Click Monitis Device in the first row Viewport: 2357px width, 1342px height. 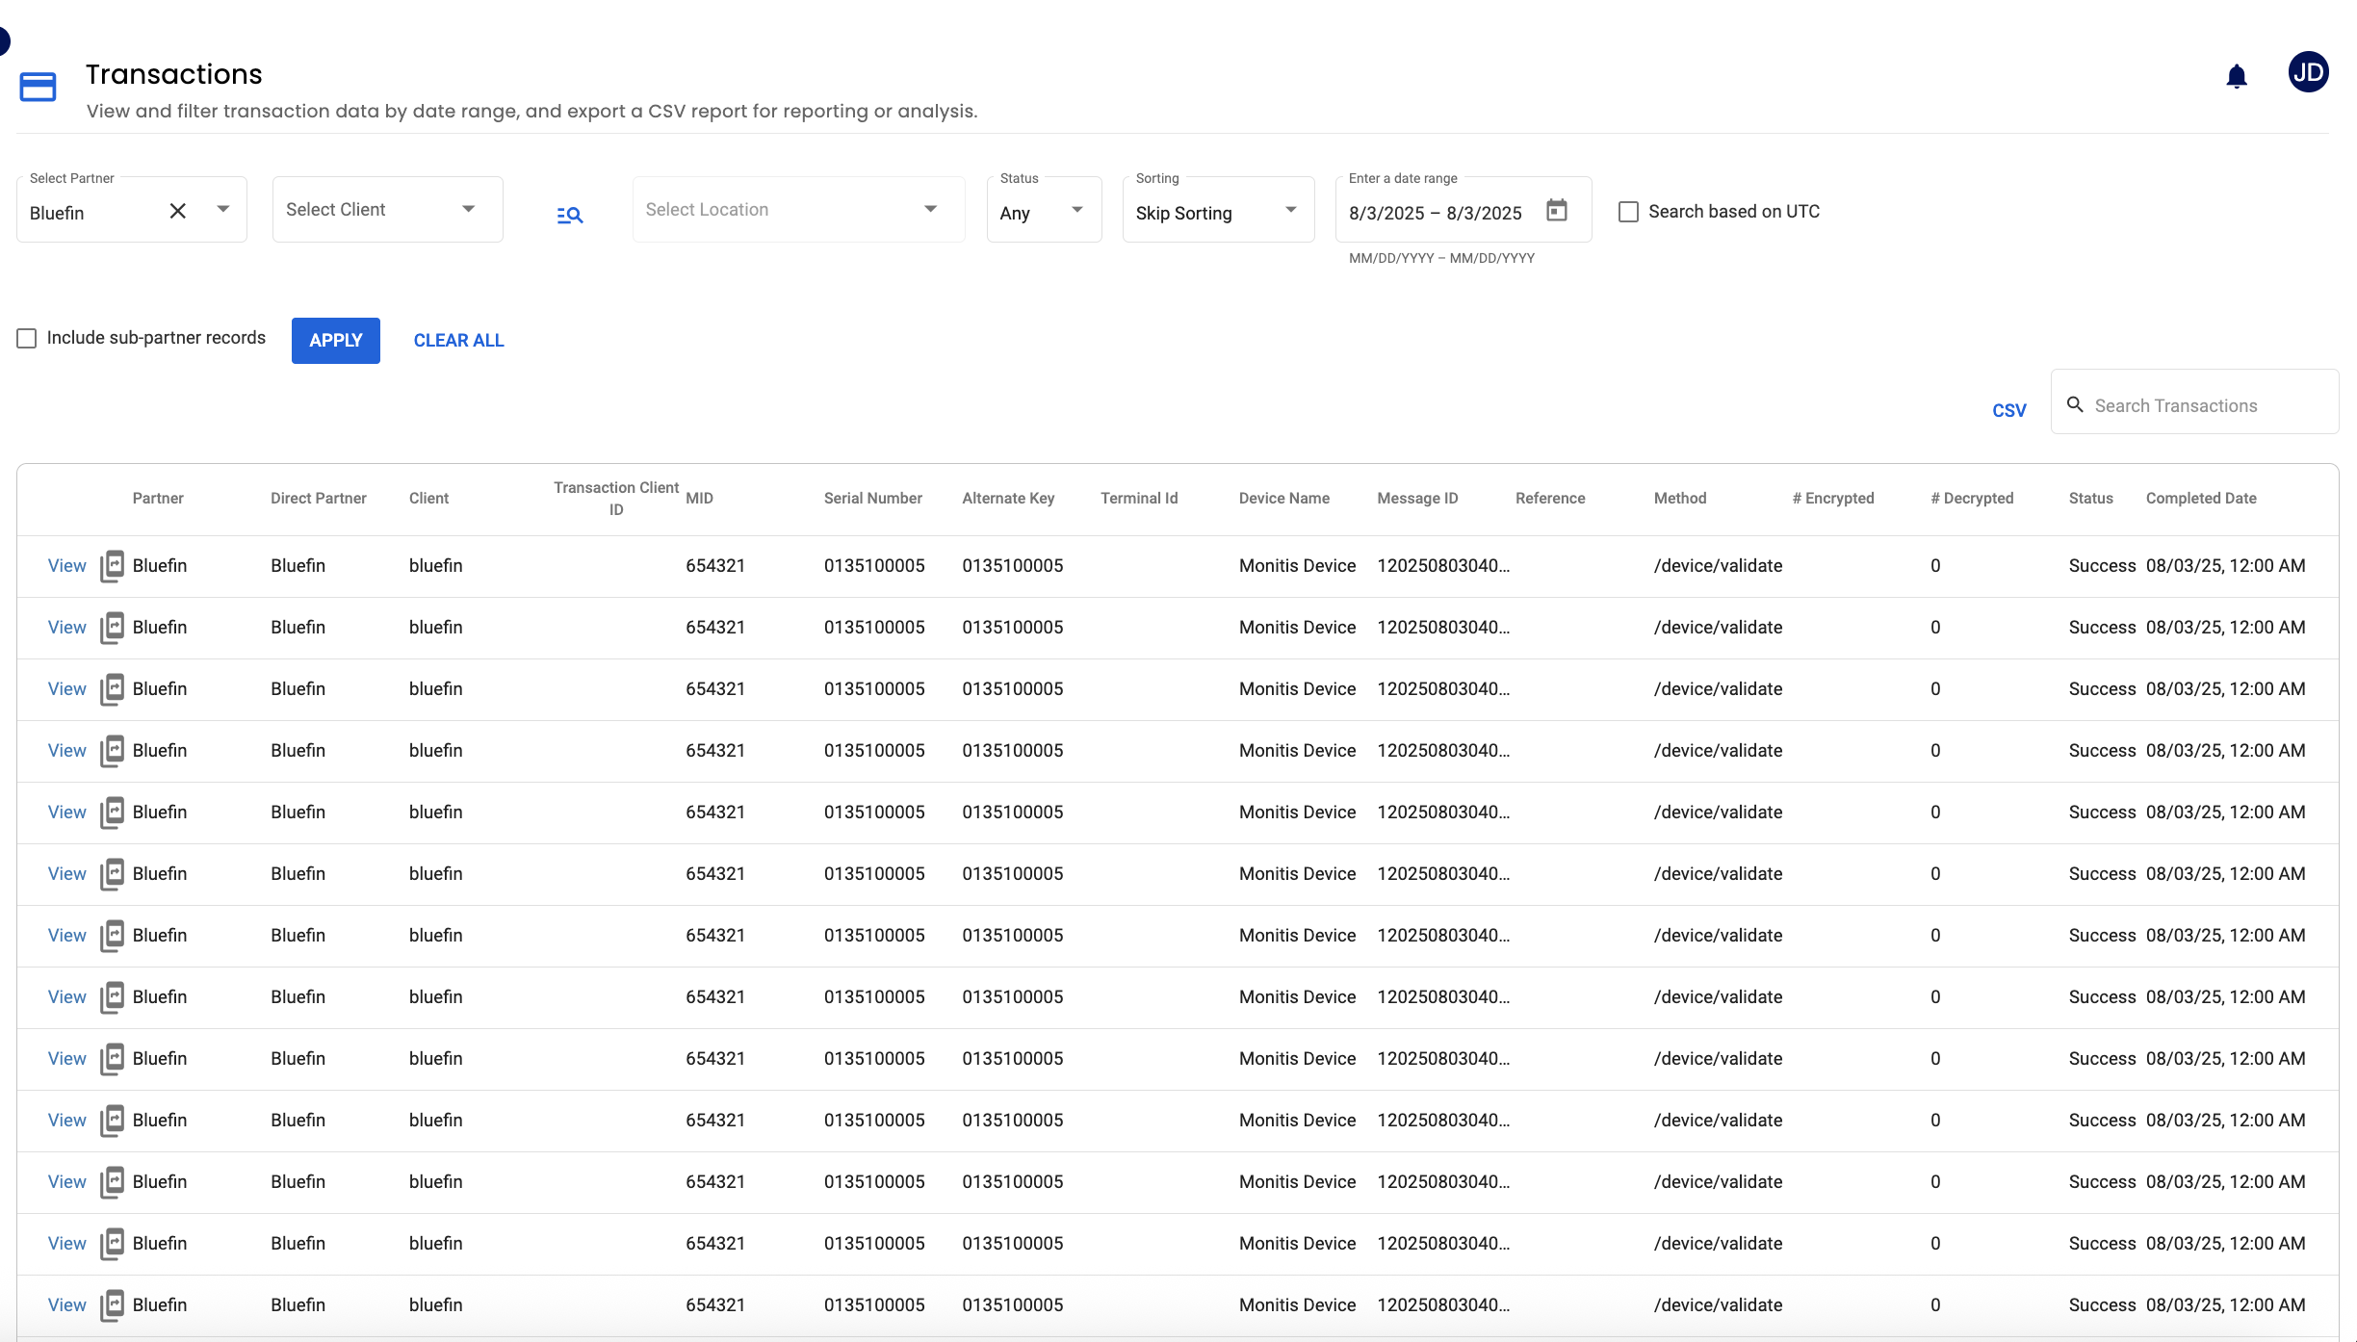tap(1297, 566)
